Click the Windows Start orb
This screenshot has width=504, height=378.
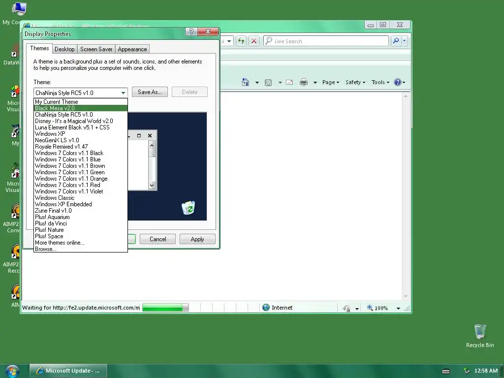tap(12, 371)
